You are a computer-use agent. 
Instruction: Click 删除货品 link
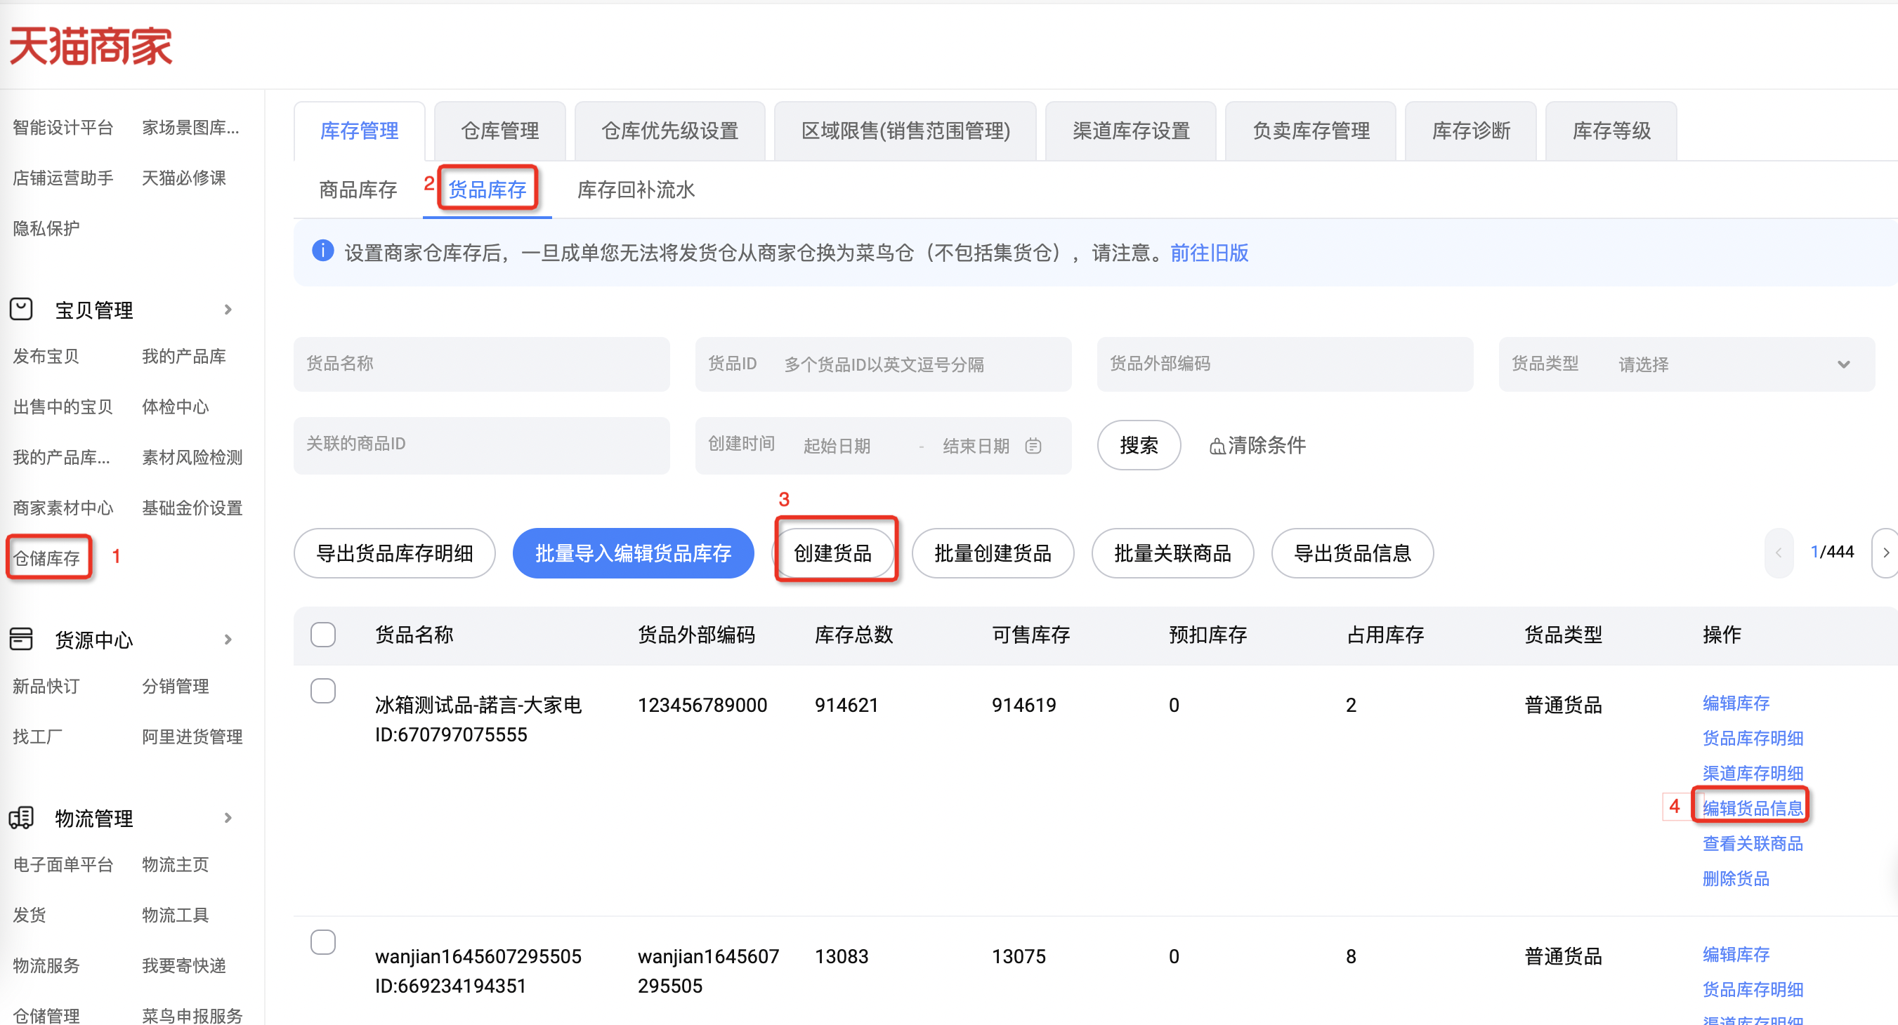point(1736,878)
